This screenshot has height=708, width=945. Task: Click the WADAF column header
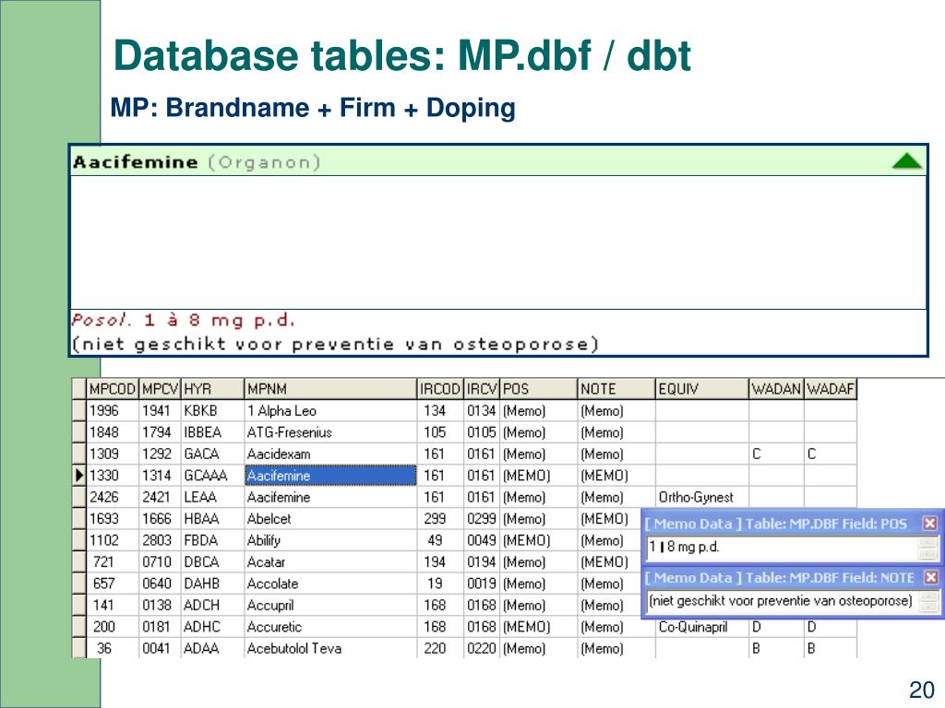pos(831,389)
